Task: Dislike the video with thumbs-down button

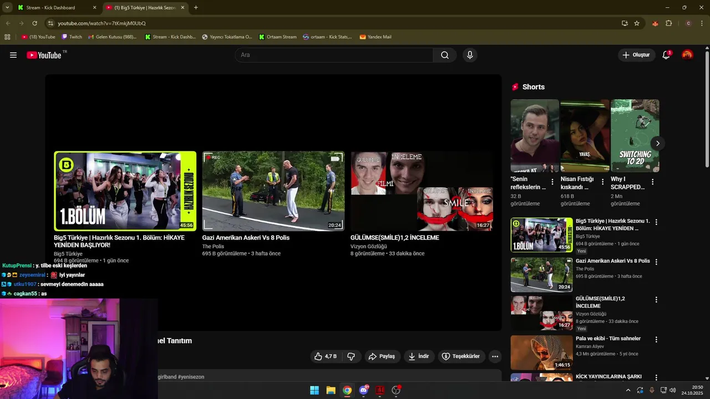Action: click(351, 356)
